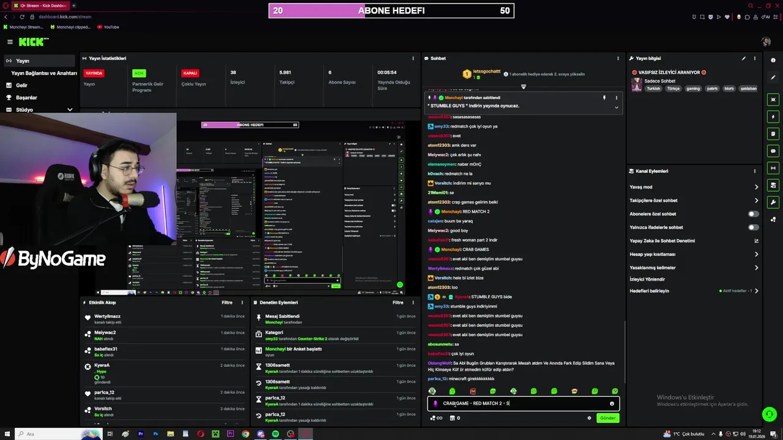Click the Turkish tag chip
This screenshot has width=783, height=440.
[x=653, y=89]
